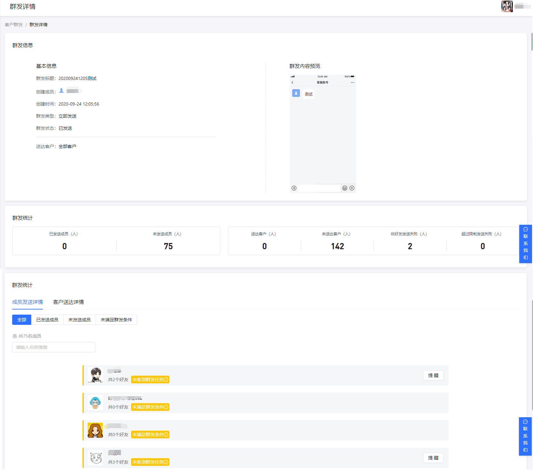This screenshot has width=533, height=470.
Task: Click 提醒 button for the cat-avatar member
Action: 433,458
